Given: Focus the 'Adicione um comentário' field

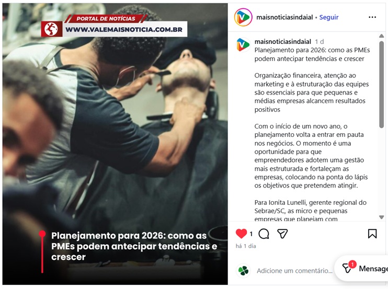Looking at the screenshot, I should 294,271.
